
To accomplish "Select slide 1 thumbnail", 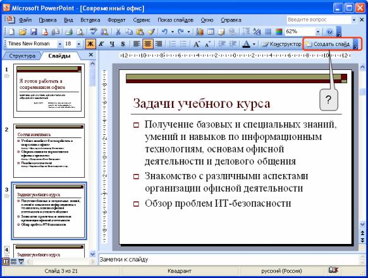I will point(49,91).
